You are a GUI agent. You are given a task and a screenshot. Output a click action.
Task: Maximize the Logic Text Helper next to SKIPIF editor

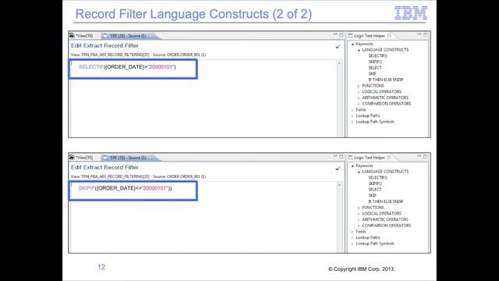(426, 156)
